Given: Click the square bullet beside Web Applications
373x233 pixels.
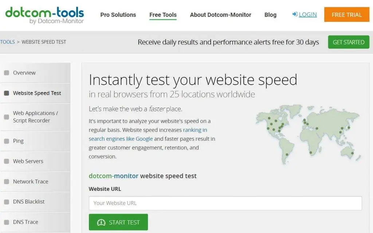Looking at the screenshot, I should (7, 117).
